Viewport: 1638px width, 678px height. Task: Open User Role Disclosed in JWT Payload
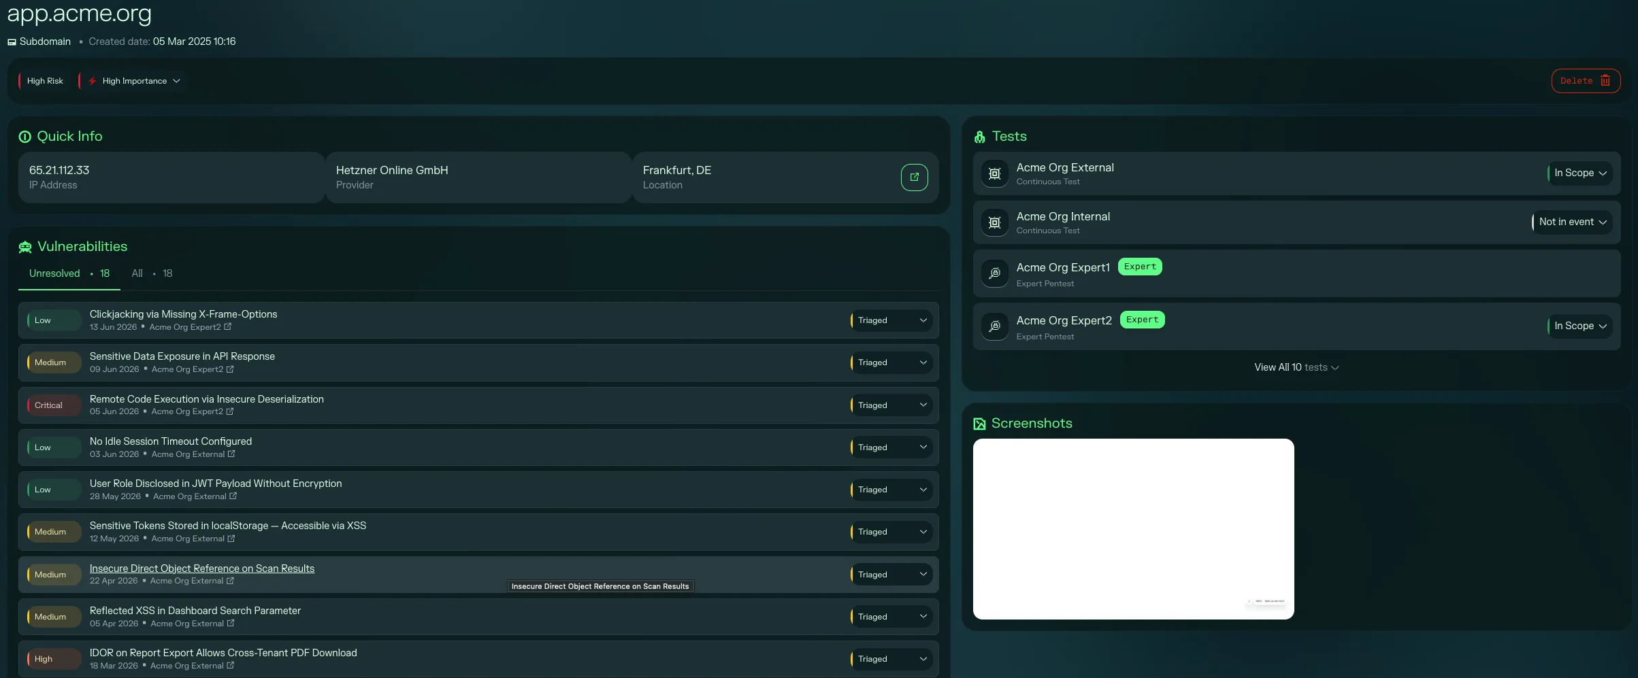pyautogui.click(x=216, y=484)
